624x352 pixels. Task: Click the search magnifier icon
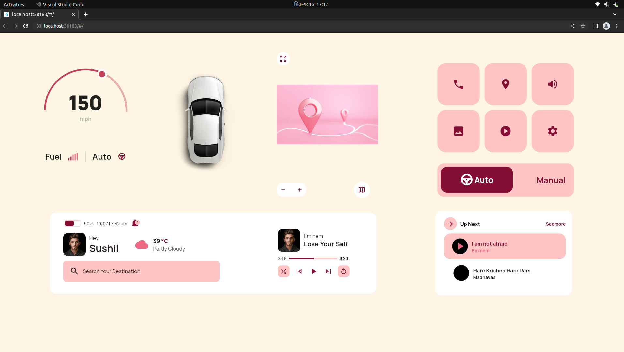(x=74, y=271)
